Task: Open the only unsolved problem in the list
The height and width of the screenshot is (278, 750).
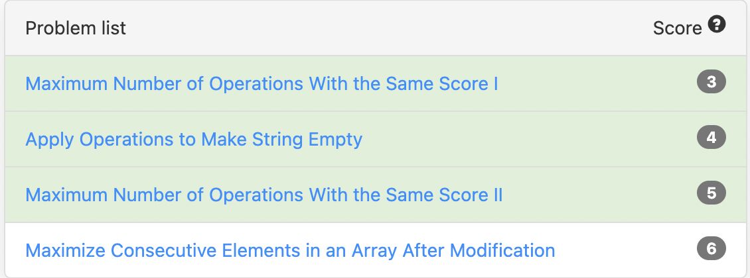Action: pyautogui.click(x=290, y=251)
